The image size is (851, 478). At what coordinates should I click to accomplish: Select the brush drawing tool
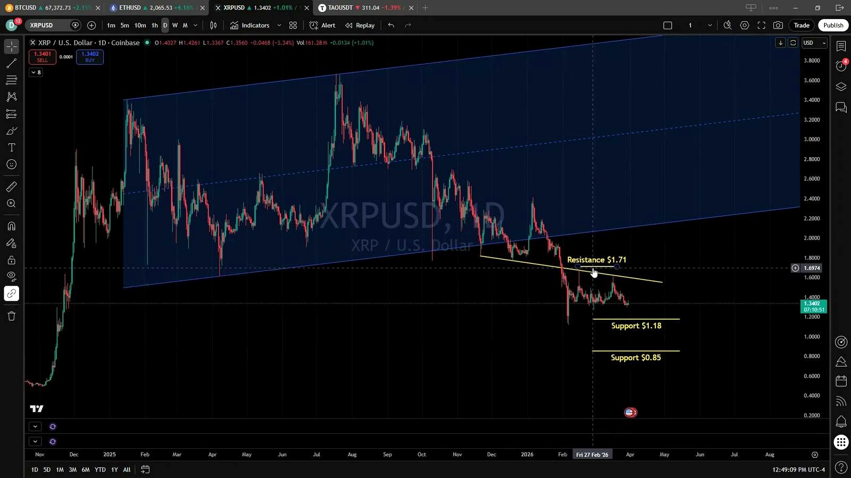pyautogui.click(x=11, y=131)
